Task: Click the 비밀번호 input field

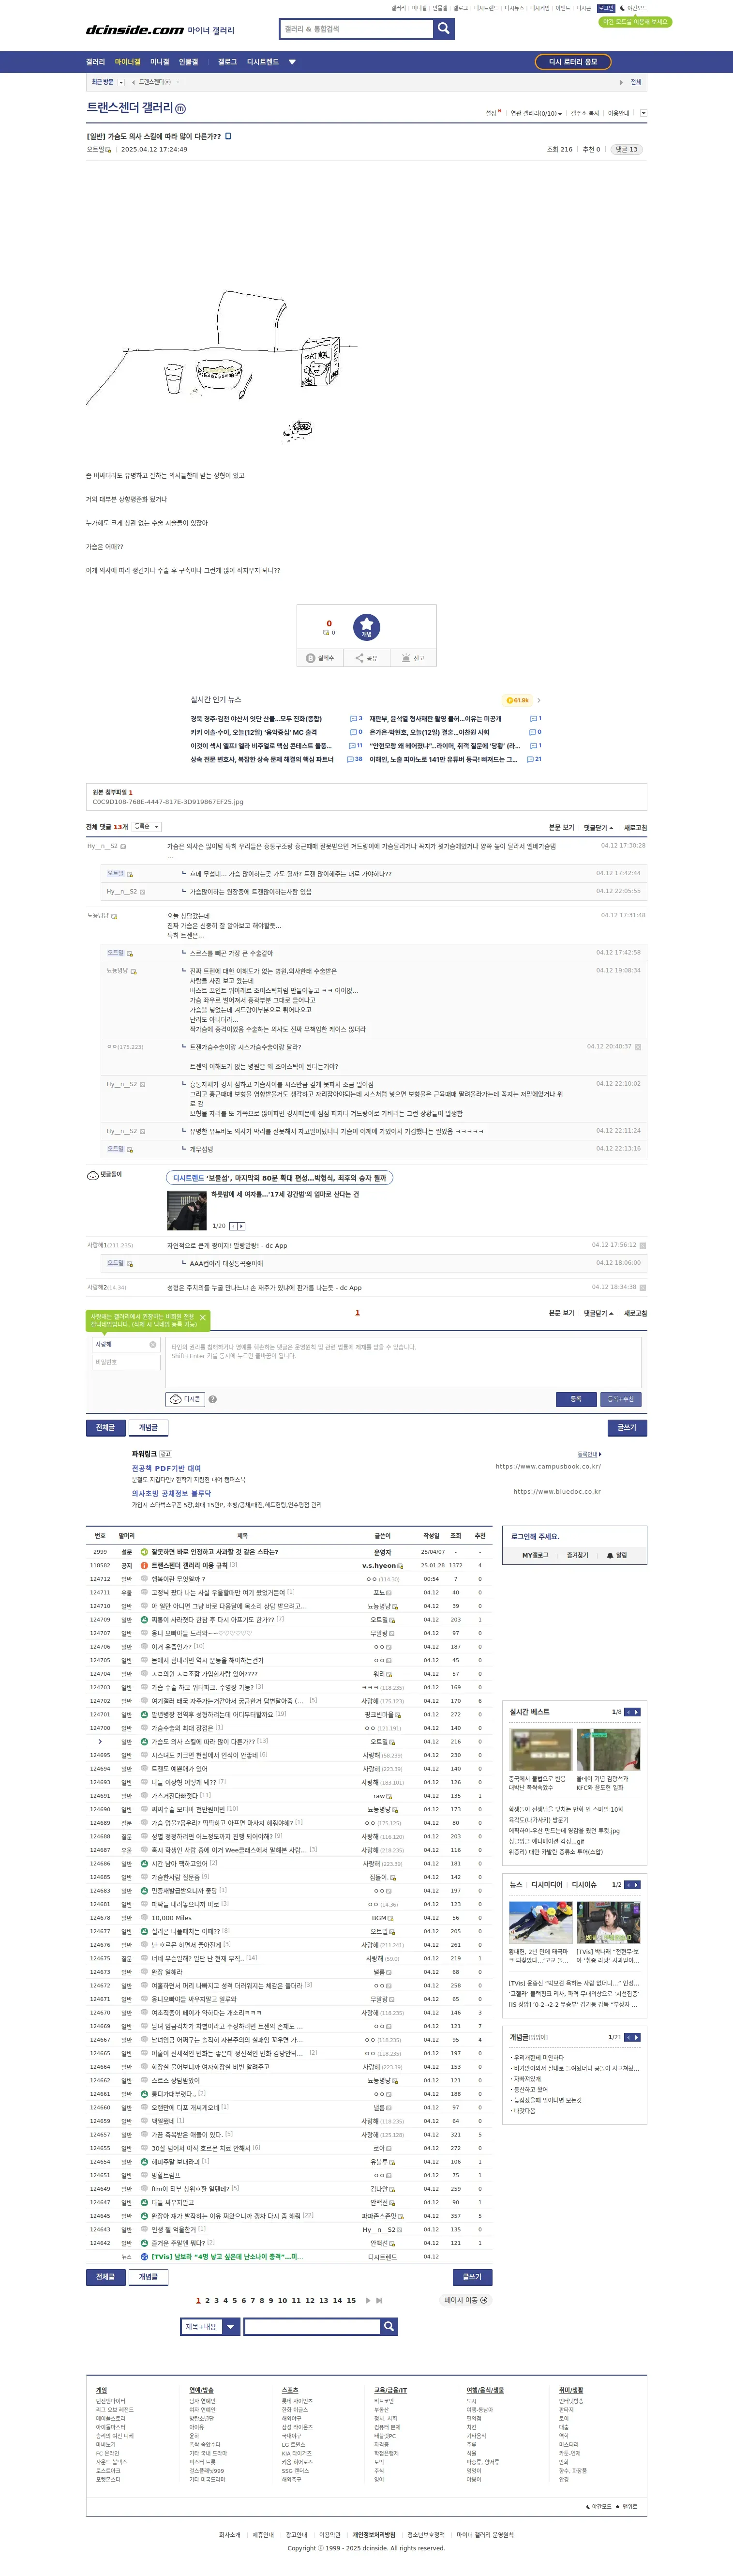Action: pyautogui.click(x=126, y=1363)
